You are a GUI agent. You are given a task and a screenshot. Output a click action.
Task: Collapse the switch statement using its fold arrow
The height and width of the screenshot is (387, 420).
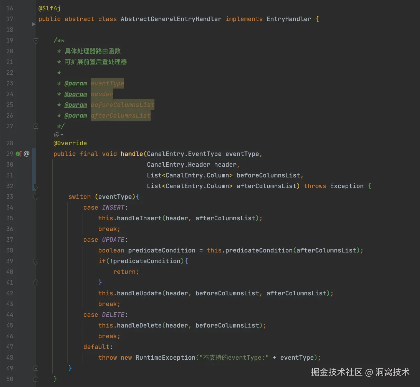pyautogui.click(x=36, y=197)
